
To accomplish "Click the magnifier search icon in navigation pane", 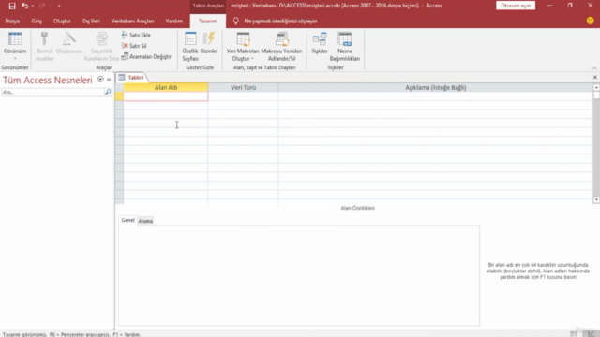I will tap(108, 92).
